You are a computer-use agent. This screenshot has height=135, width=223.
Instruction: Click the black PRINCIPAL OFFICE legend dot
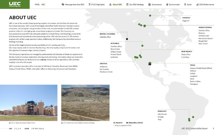(127, 123)
